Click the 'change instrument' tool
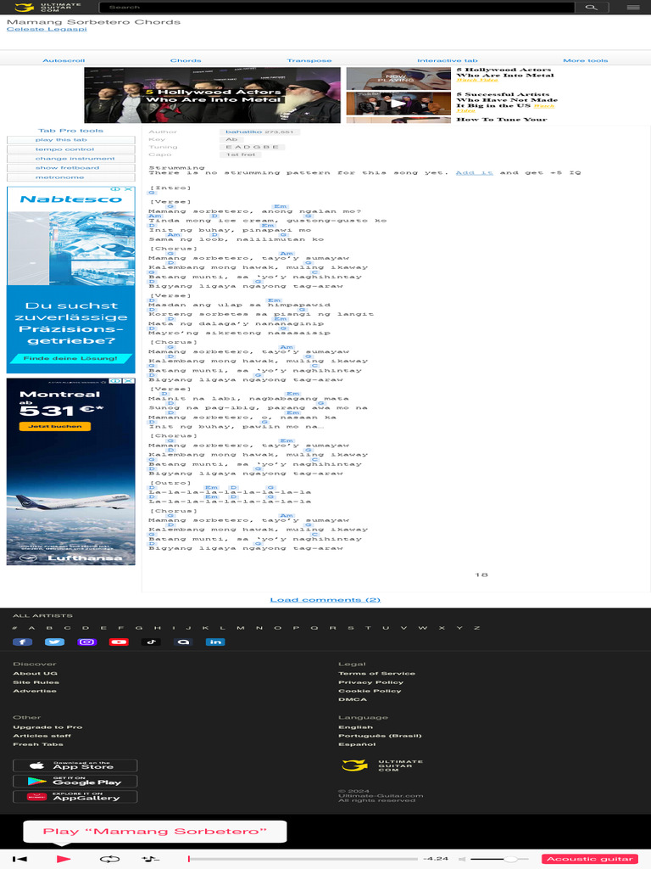Viewport: 651px width, 869px height. (x=71, y=159)
